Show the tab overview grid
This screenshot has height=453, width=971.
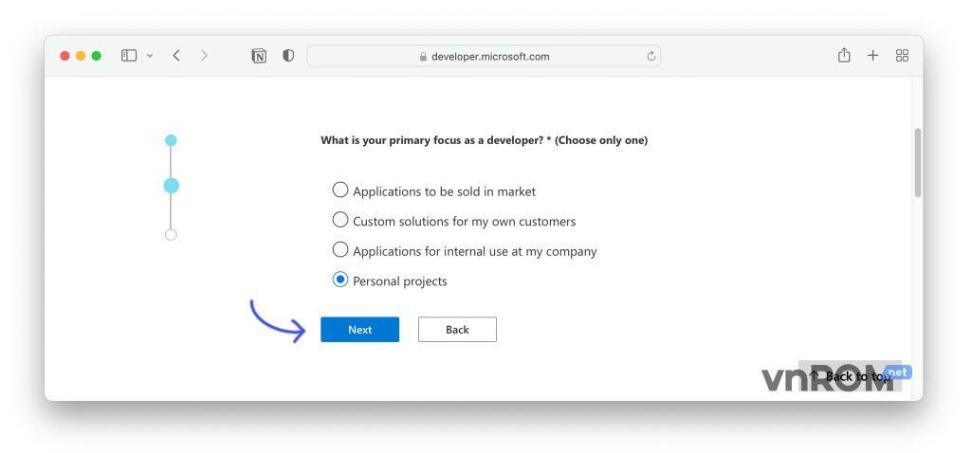coord(902,56)
